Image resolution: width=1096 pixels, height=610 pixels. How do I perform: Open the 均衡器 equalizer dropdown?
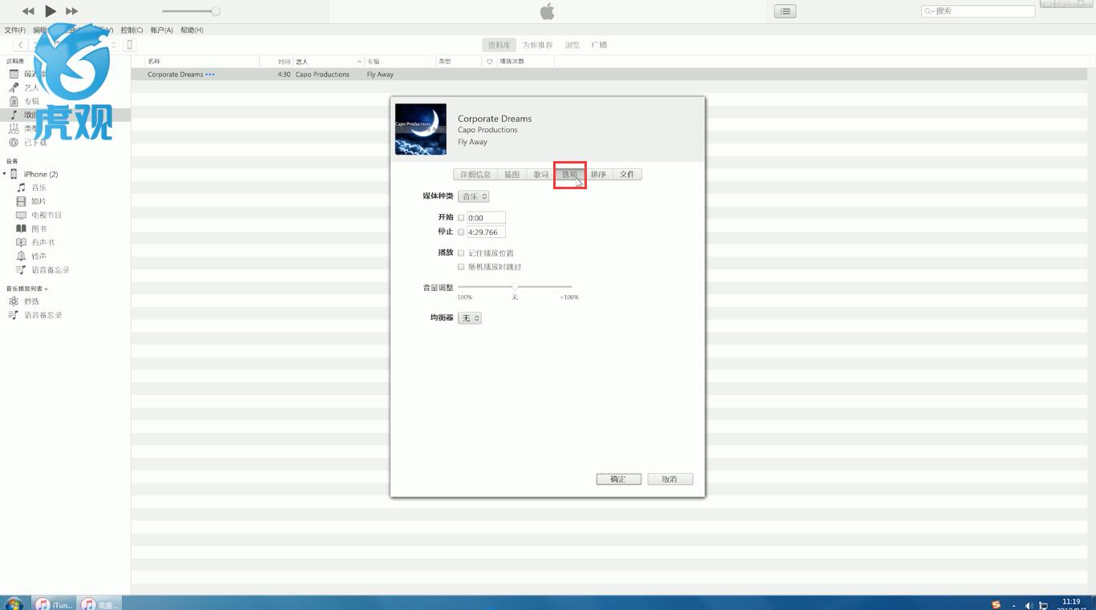coord(469,318)
